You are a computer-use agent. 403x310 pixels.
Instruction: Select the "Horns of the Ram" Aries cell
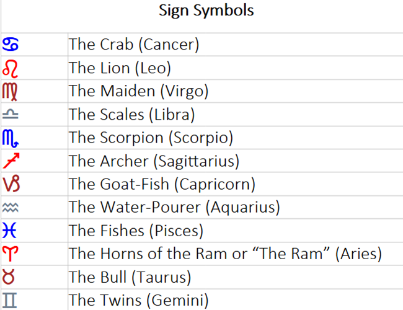(225, 254)
